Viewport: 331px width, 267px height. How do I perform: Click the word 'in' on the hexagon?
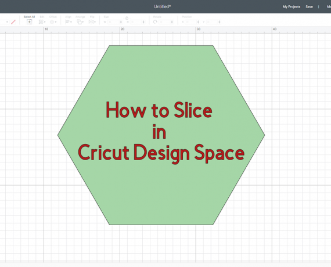159,132
